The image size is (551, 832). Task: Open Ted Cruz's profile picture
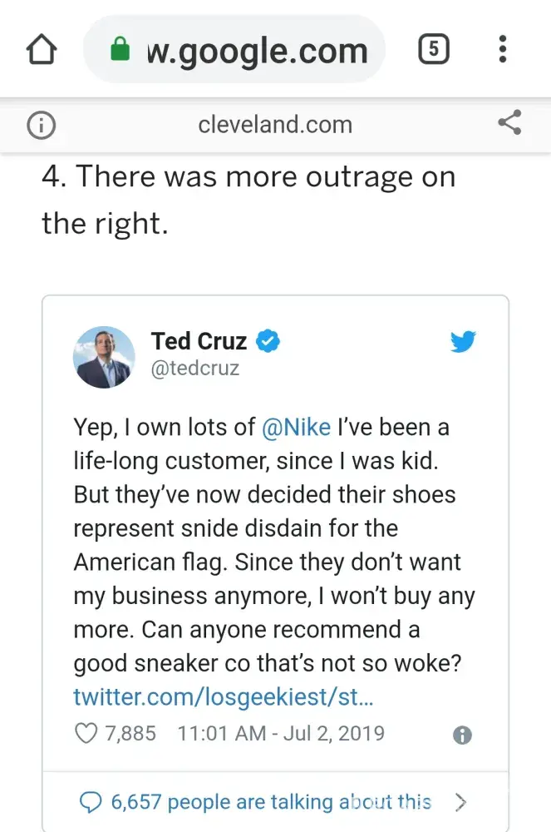(105, 357)
